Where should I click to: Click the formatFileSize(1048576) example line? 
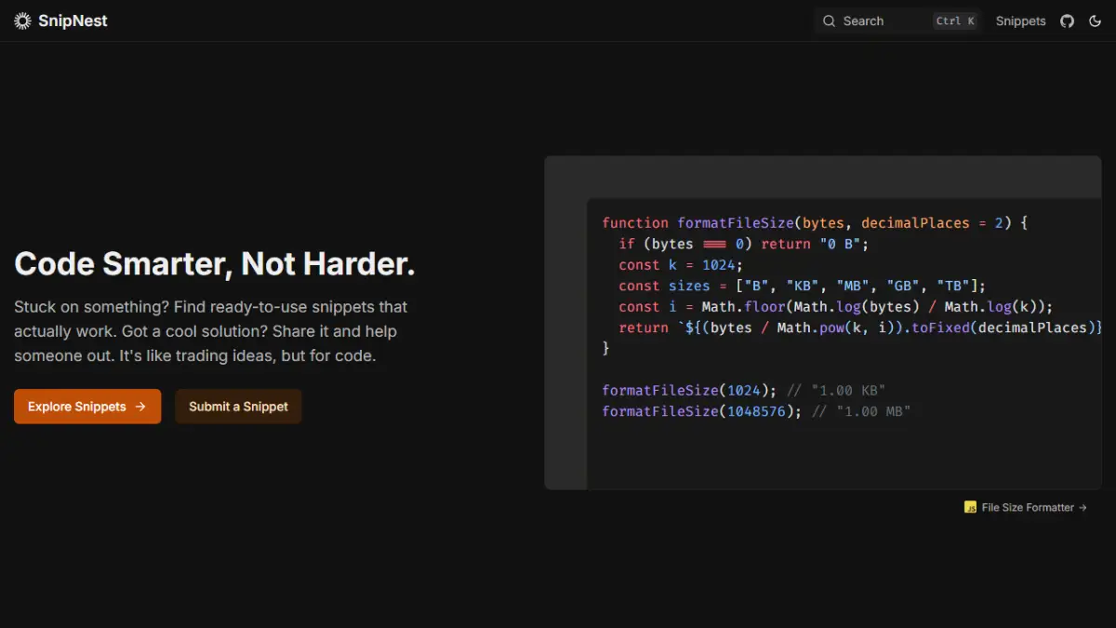(755, 411)
